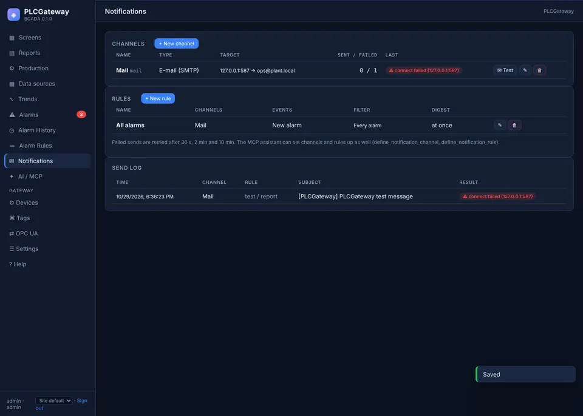Screen dimensions: 583x416
Task: Open the Screens page from sidebar
Action: [x=47, y=38]
